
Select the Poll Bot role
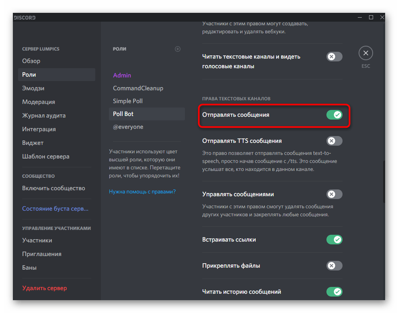click(147, 114)
